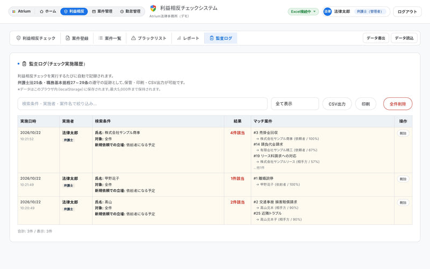This screenshot has height=269, width=430.
Task: Click matched case #2 交通事故 損害賠償請求
Action: click(275, 202)
